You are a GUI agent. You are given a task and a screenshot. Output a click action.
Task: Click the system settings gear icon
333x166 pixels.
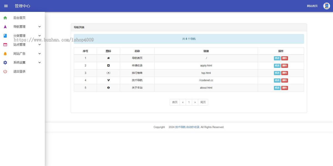5,63
